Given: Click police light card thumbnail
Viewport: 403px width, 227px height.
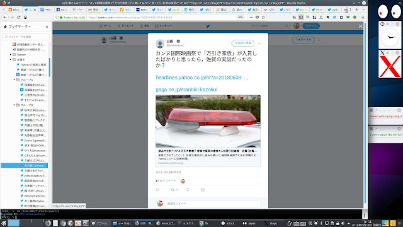Looking at the screenshot, I should (x=208, y=121).
